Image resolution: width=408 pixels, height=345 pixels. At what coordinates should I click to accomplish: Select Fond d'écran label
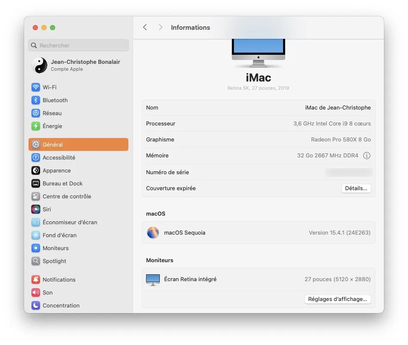point(59,235)
